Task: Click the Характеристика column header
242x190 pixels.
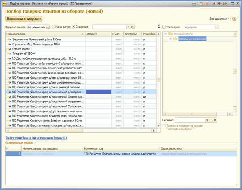Action: pos(198,148)
